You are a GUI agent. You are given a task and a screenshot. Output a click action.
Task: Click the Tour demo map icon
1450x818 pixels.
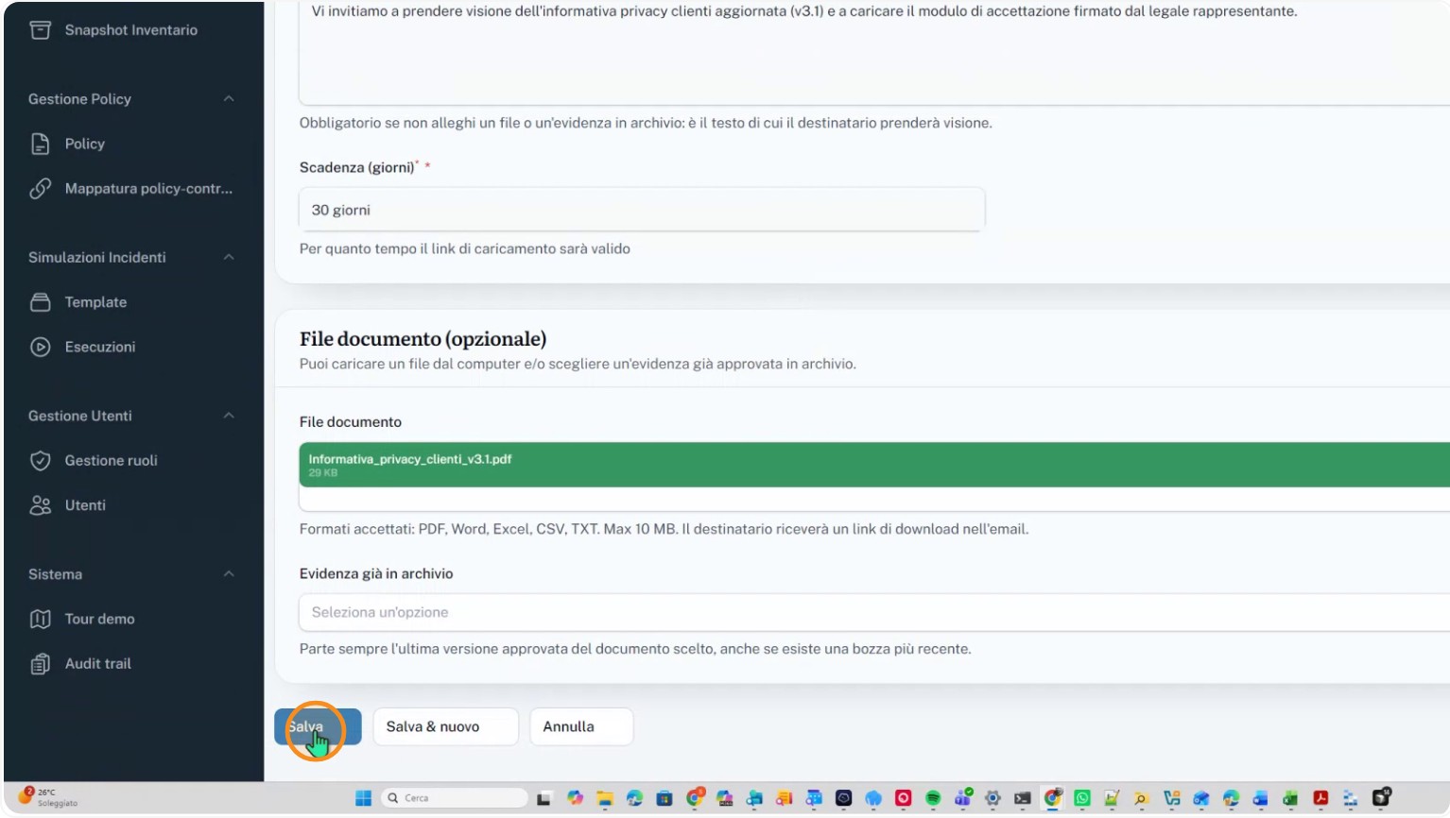[40, 619]
